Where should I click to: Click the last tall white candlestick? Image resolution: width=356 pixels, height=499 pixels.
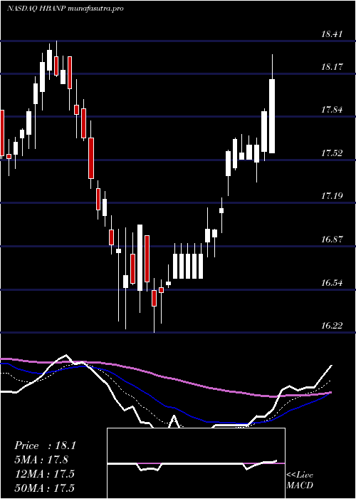pyautogui.click(x=272, y=116)
